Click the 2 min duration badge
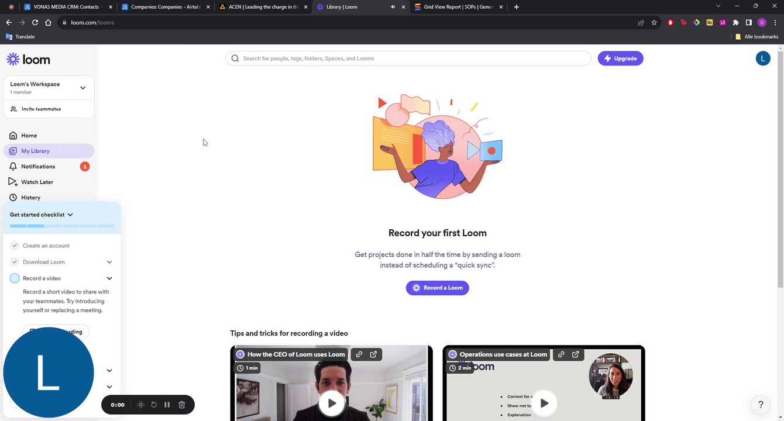 pos(460,368)
